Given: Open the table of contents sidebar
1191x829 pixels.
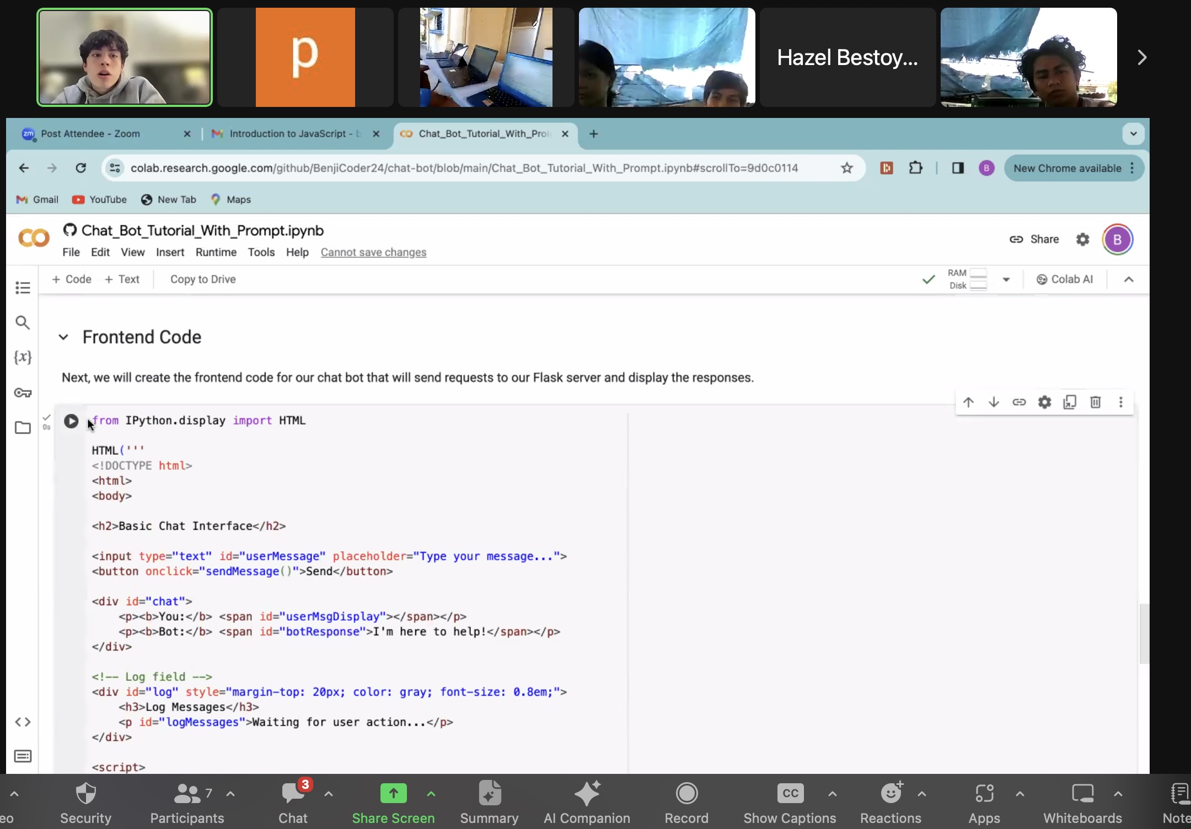Looking at the screenshot, I should pyautogui.click(x=23, y=288).
